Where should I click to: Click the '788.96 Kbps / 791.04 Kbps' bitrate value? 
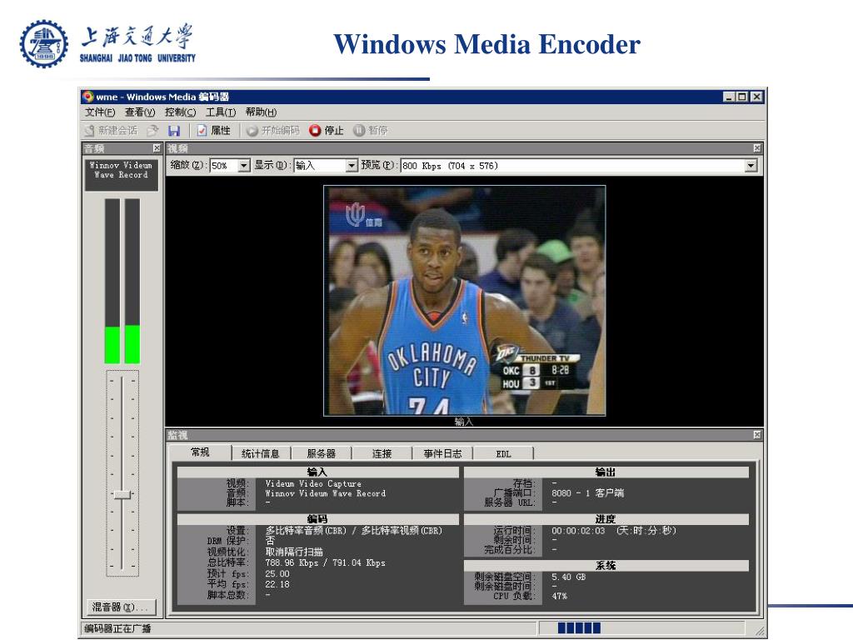(326, 562)
